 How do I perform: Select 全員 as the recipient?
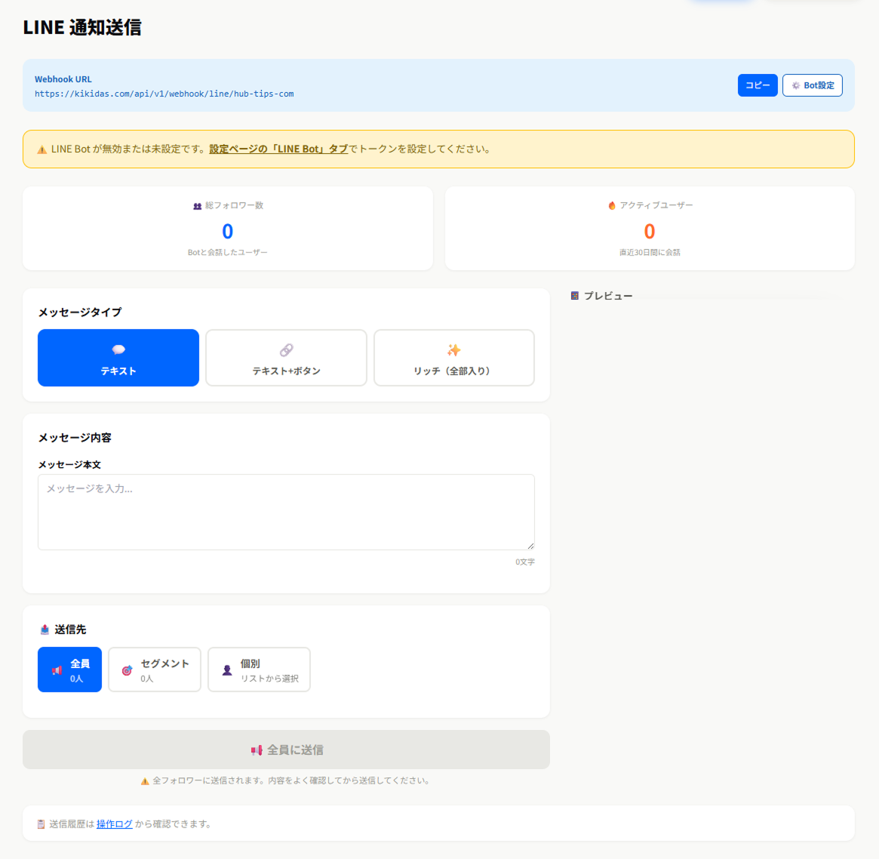click(69, 670)
